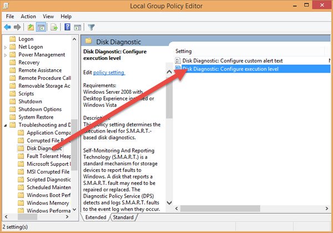Image resolution: width=333 pixels, height=233 pixels.
Task: Select the Remote Procedure Call folder
Action: point(44,78)
